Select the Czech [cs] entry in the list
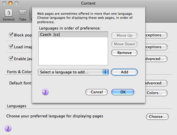This screenshot has width=177, height=135. click(73, 35)
